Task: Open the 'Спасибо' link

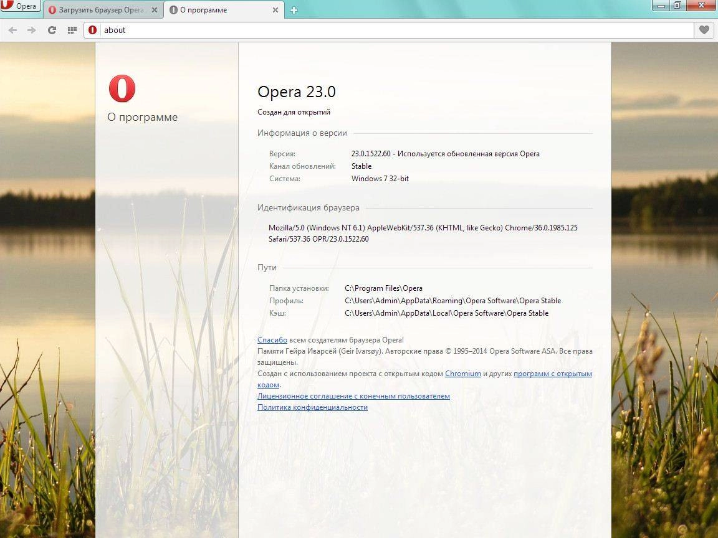Action: [272, 340]
